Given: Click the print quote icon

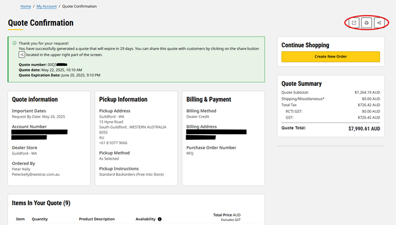Looking at the screenshot, I should pyautogui.click(x=366, y=23).
